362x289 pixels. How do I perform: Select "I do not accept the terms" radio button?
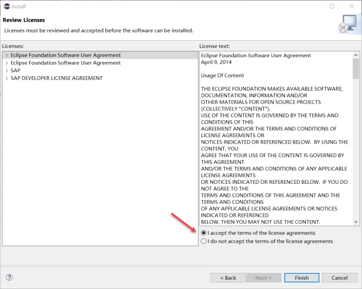[x=203, y=241]
